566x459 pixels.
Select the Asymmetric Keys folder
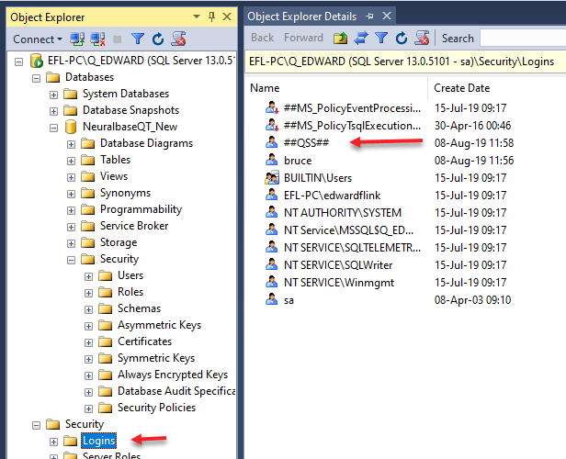[x=159, y=325]
